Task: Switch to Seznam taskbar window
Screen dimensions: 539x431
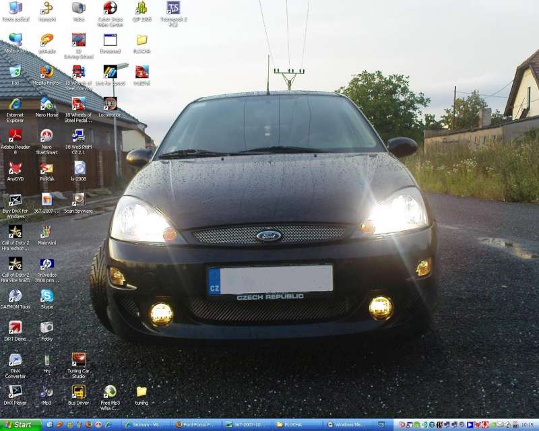Action: tap(146, 425)
